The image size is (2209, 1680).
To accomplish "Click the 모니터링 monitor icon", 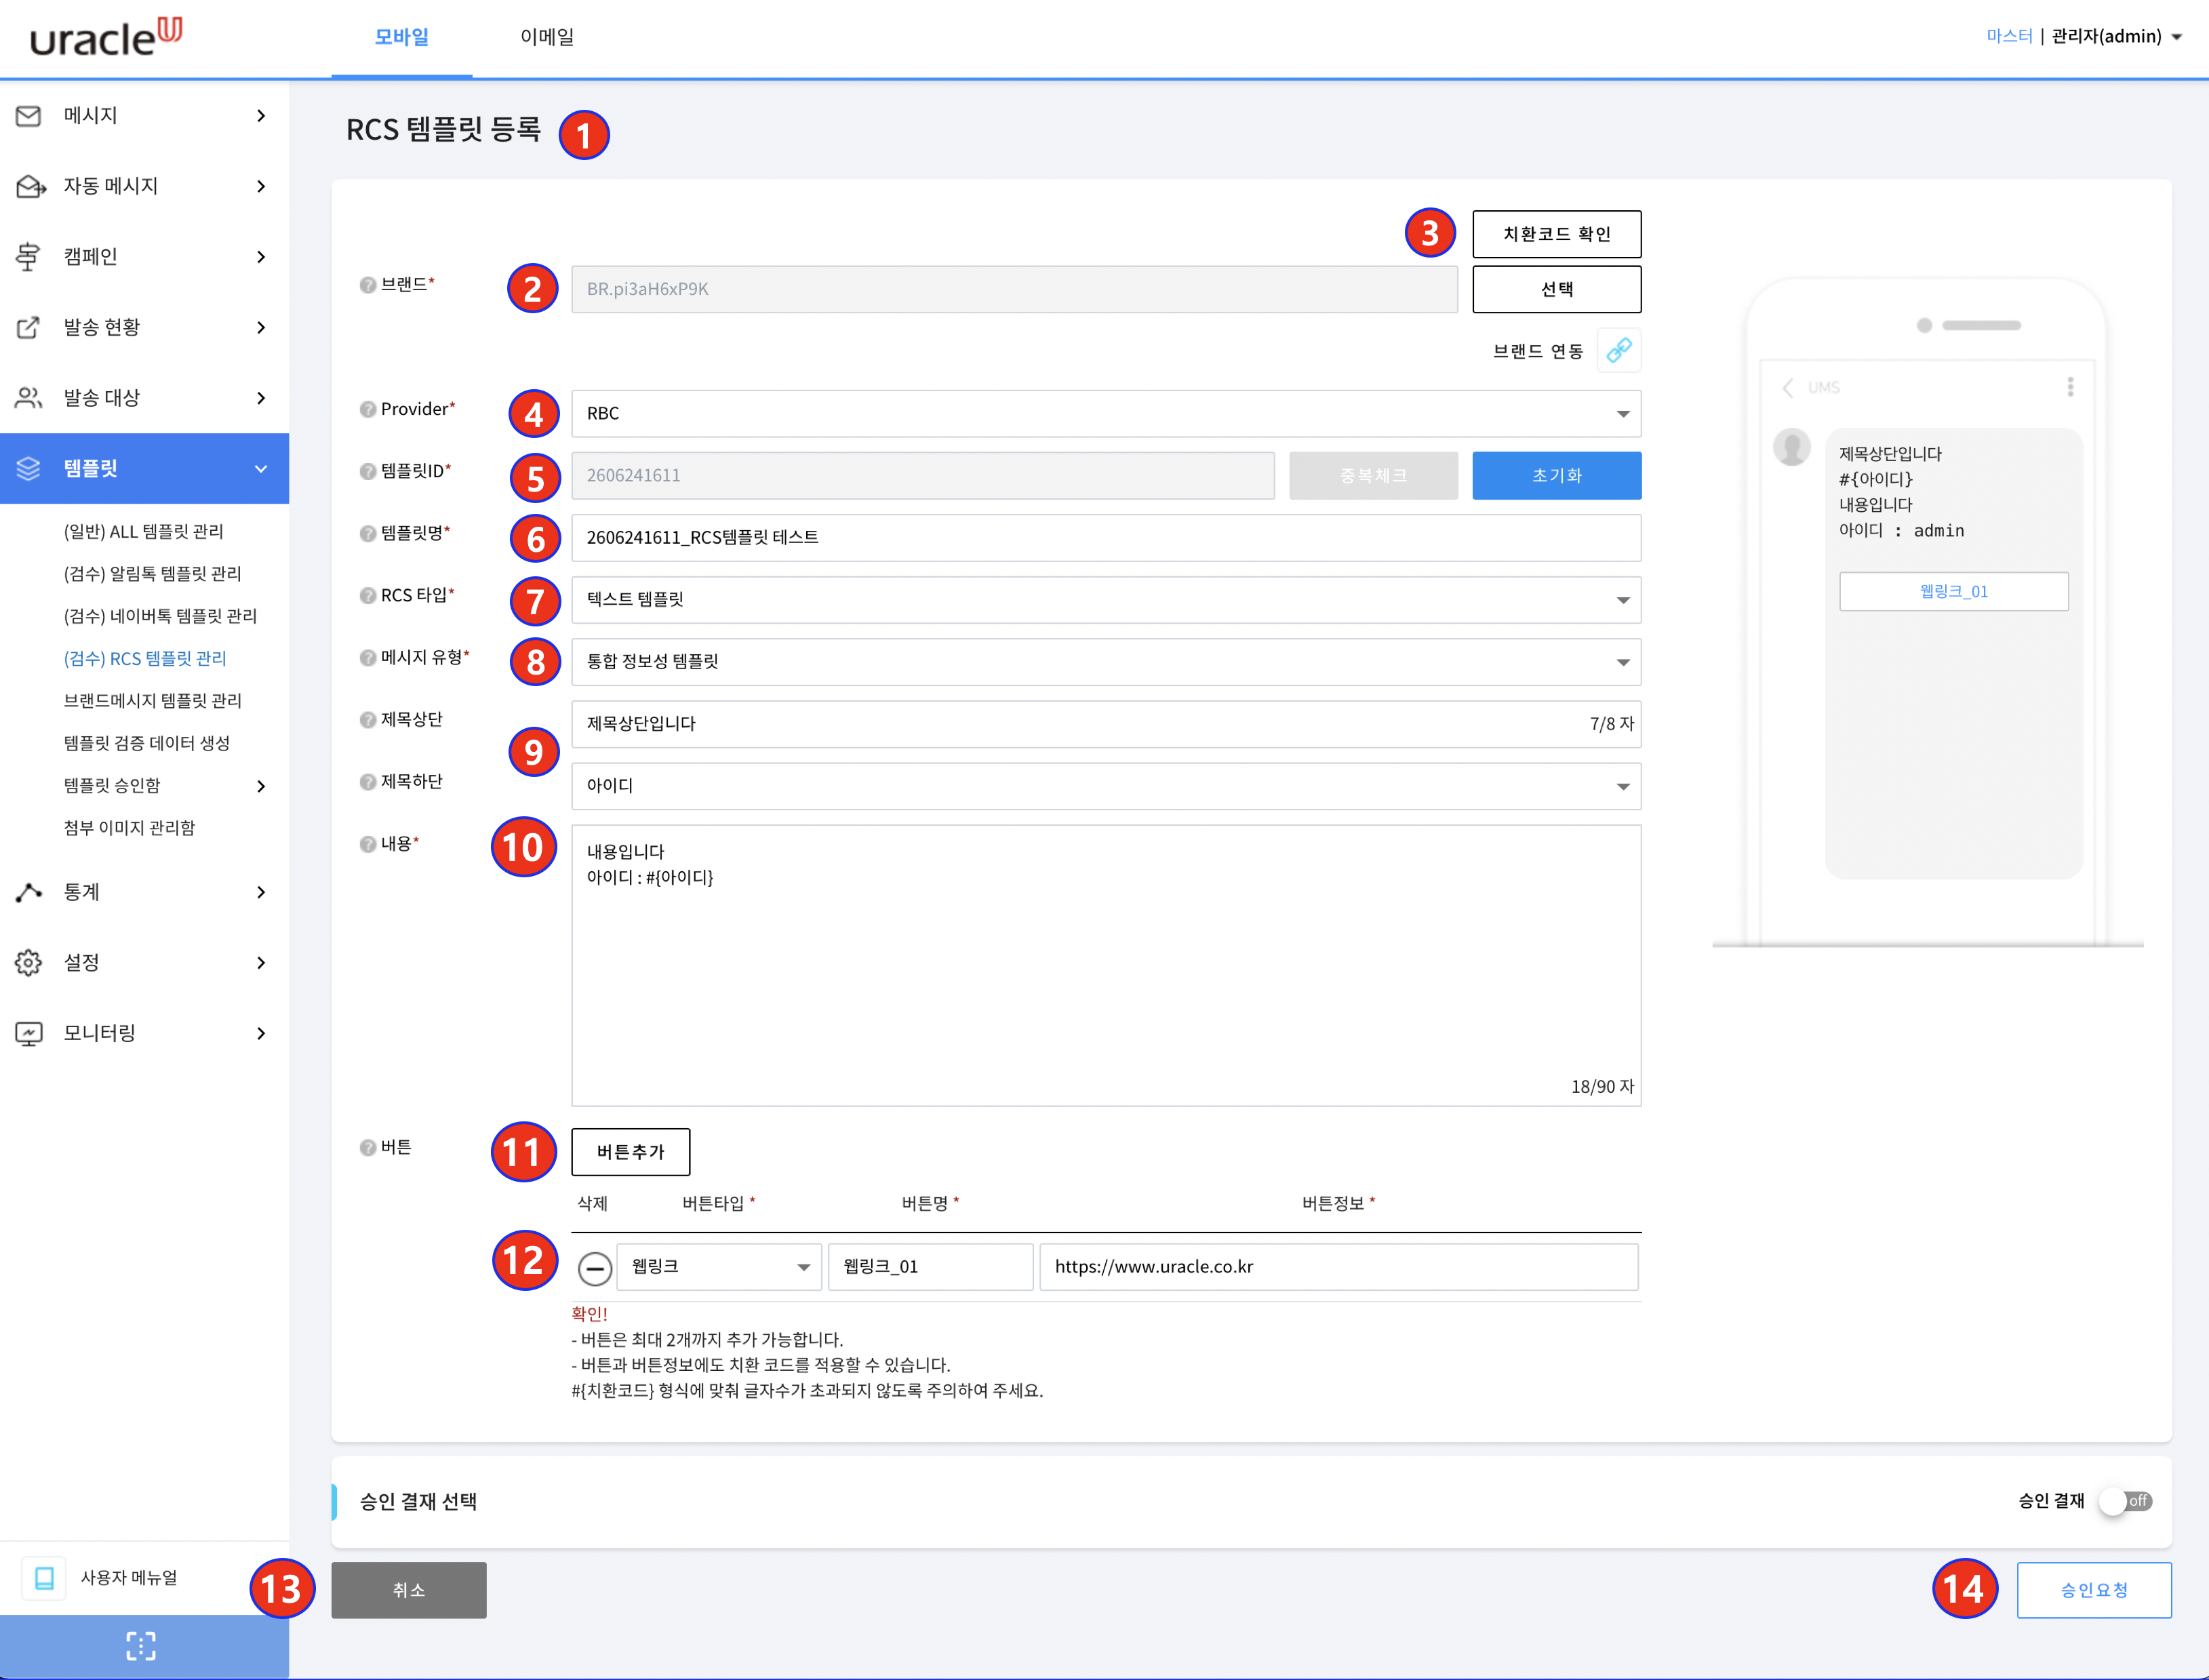I will [x=29, y=1033].
